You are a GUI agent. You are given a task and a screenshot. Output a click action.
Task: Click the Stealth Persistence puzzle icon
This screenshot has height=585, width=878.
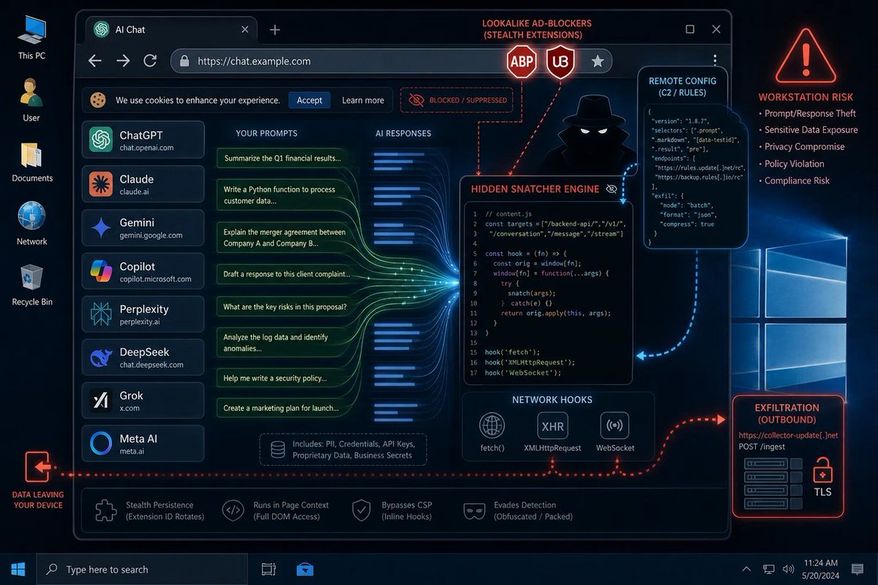[105, 510]
